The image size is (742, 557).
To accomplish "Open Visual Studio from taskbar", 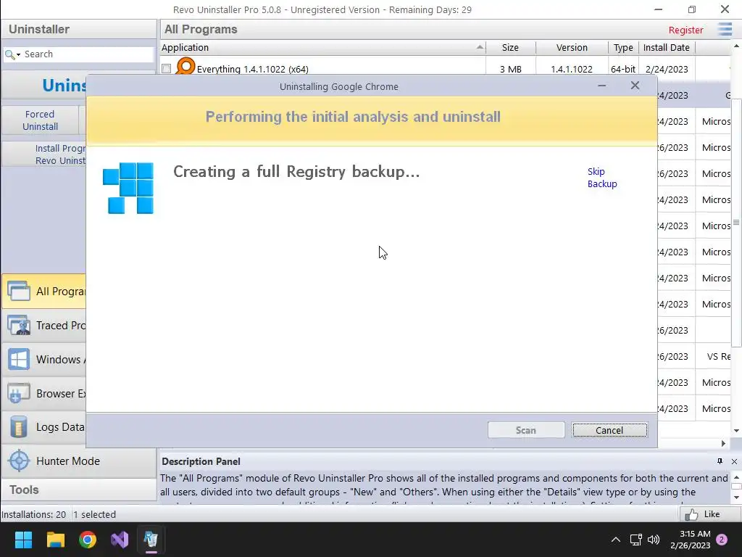I will pyautogui.click(x=120, y=539).
